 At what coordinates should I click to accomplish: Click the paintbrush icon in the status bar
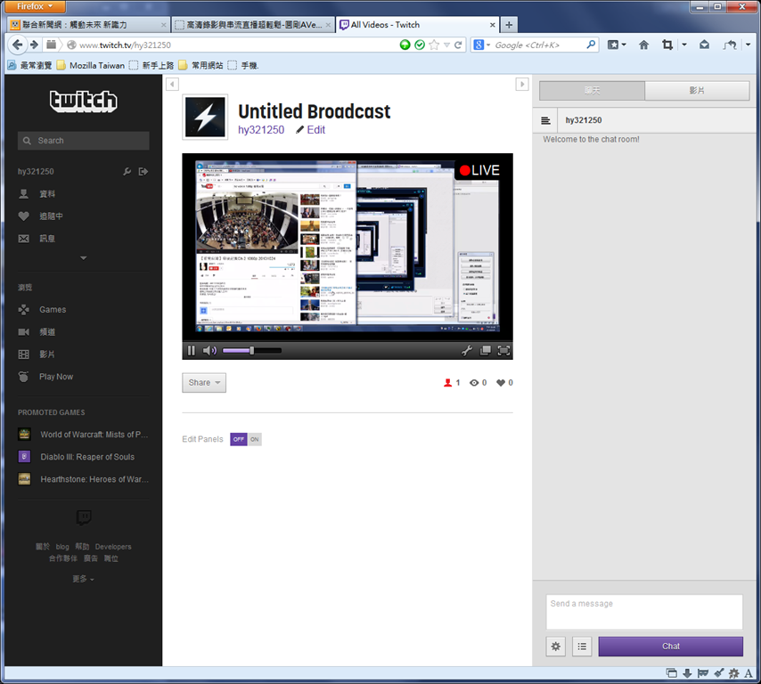719,672
